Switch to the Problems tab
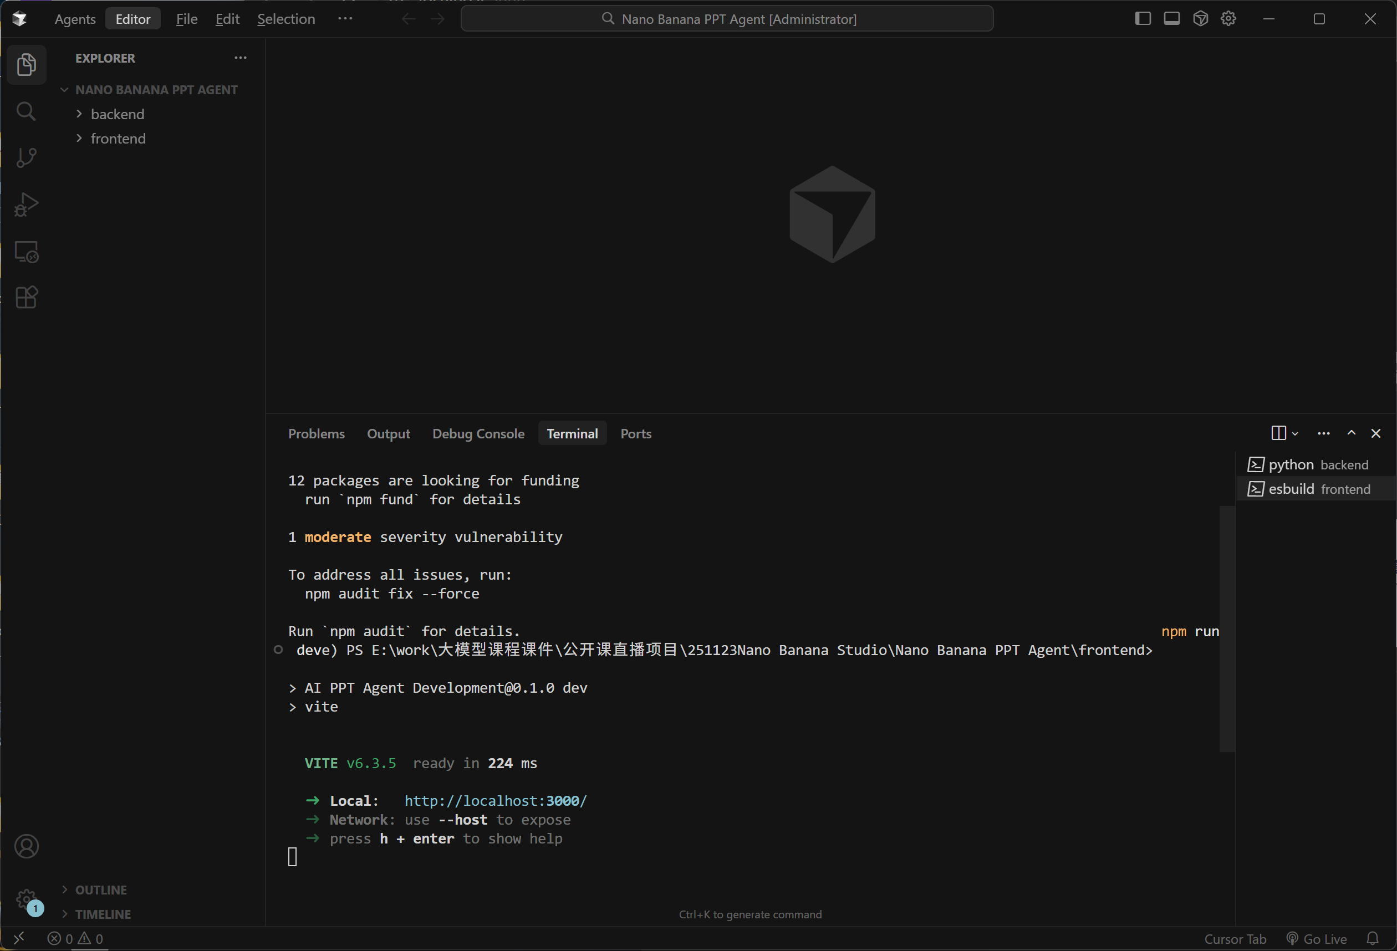The height and width of the screenshot is (951, 1397). click(316, 434)
